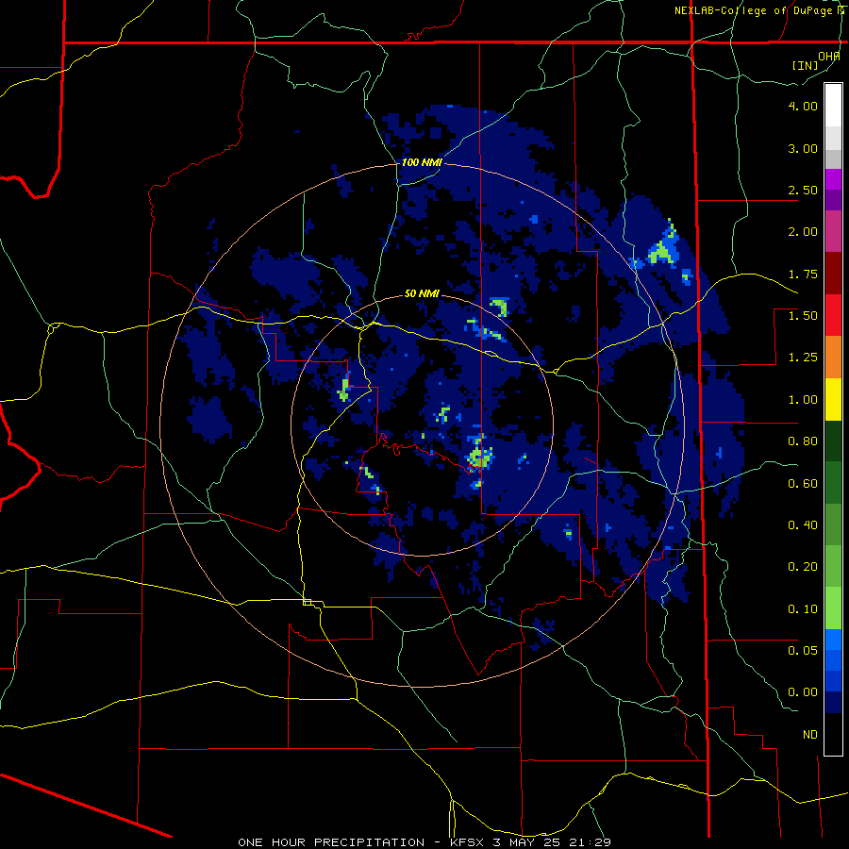The image size is (849, 849).
Task: Click the "ND" no-data legend label
Action: click(x=810, y=735)
